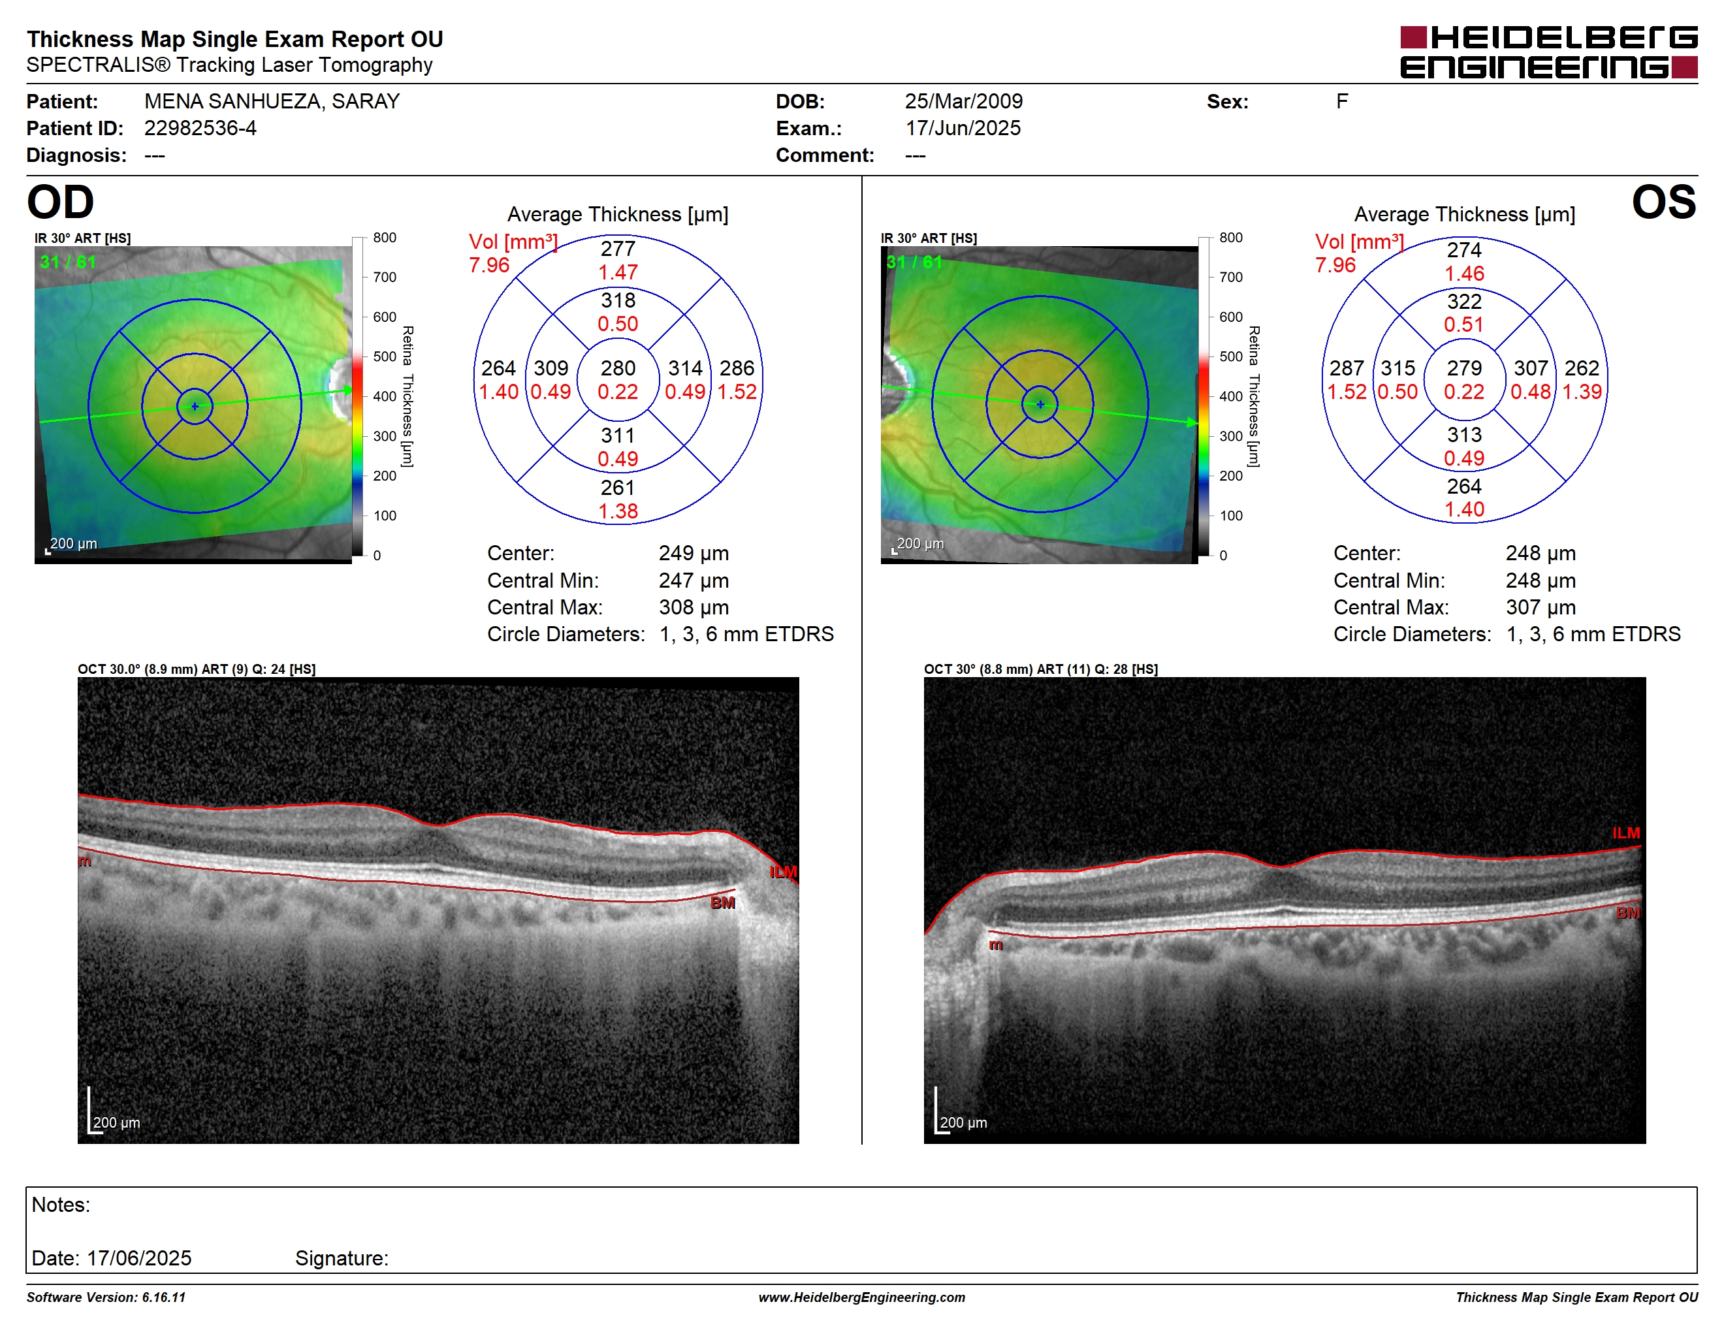Click the OD B-scan 'ILM' layer label
Image resolution: width=1724 pixels, height=1332 pixels.
pos(783,872)
